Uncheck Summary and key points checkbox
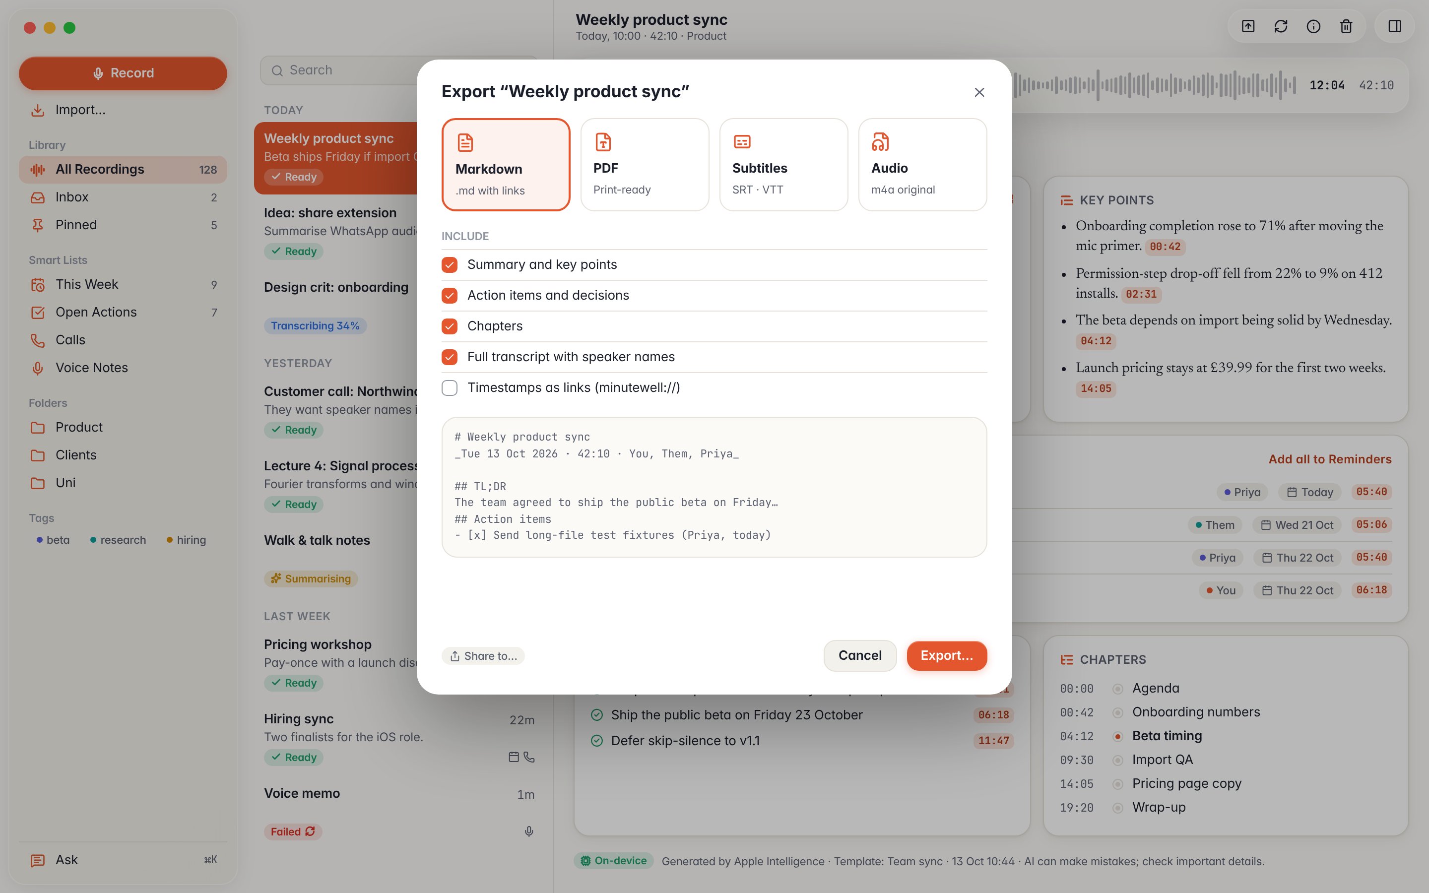The height and width of the screenshot is (893, 1429). [x=450, y=264]
